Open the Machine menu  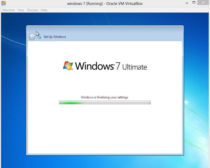pos(9,10)
